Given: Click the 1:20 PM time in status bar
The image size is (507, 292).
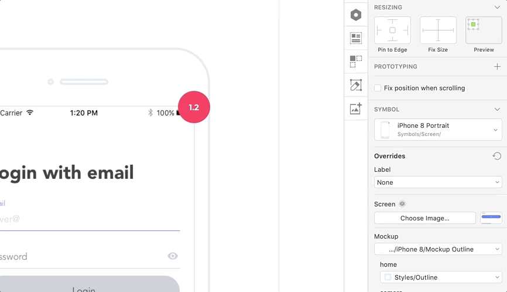Looking at the screenshot, I should [x=84, y=113].
